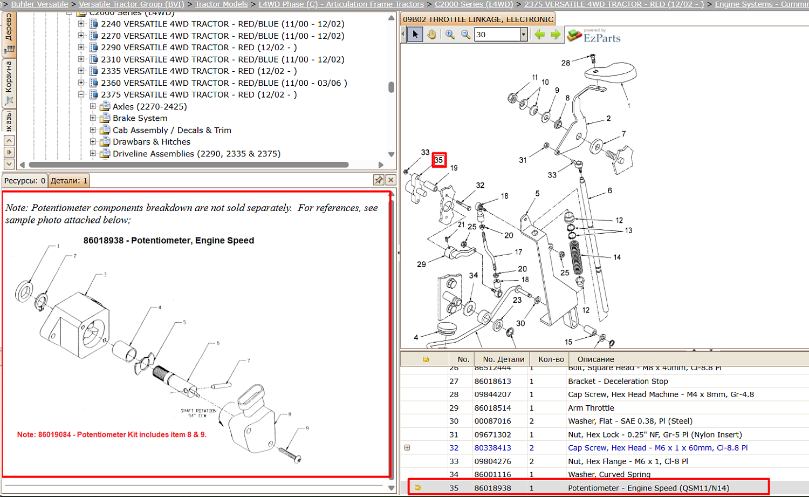Image resolution: width=809 pixels, height=497 pixels.
Task: Expand the 2360 Versatile 4WD Tractor node
Action: [81, 83]
